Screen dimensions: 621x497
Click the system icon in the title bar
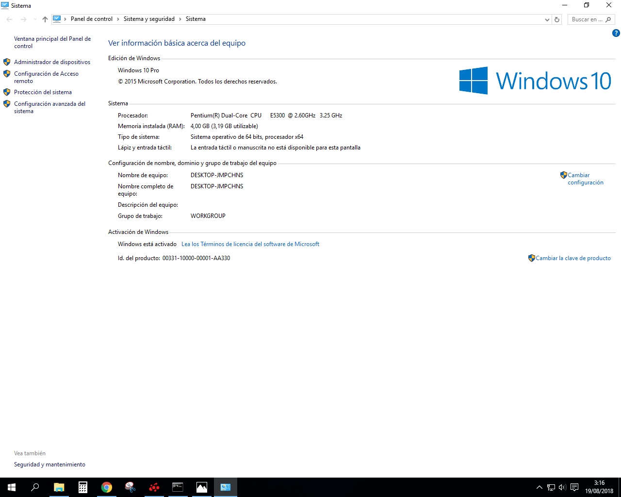pos(5,5)
